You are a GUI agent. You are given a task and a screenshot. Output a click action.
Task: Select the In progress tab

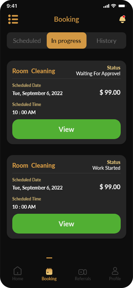[x=66, y=41]
